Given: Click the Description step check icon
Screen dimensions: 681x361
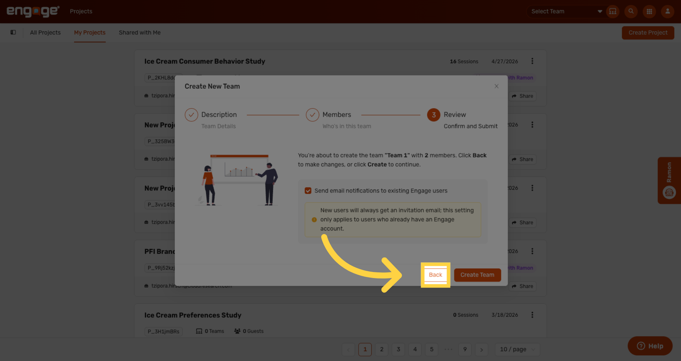Looking at the screenshot, I should click(x=191, y=115).
